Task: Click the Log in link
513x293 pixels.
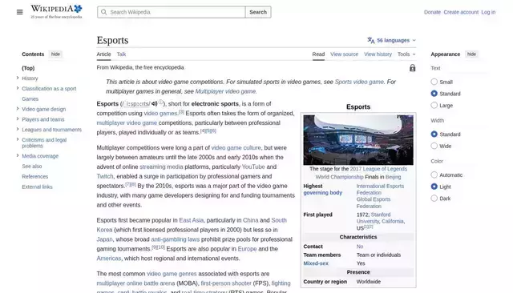Action: click(x=488, y=12)
